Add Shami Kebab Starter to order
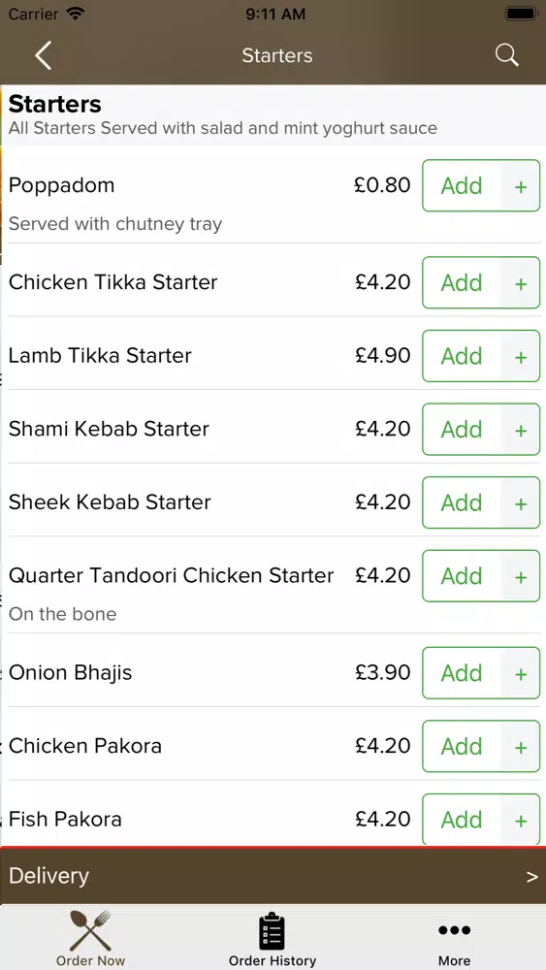Viewport: 546px width, 970px height. tap(462, 430)
